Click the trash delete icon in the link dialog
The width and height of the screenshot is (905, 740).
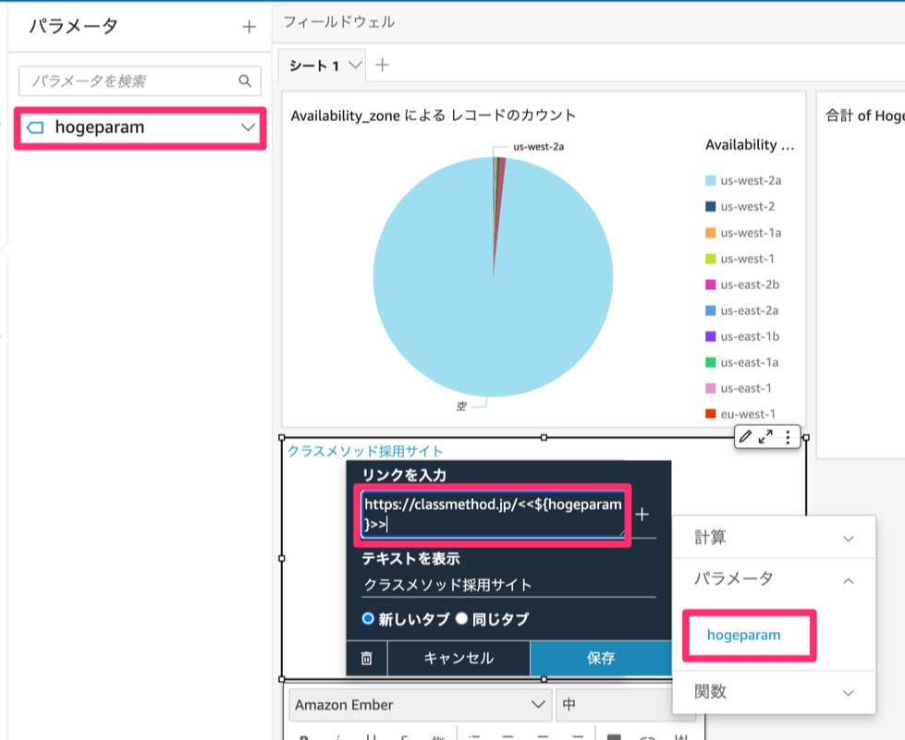(366, 658)
